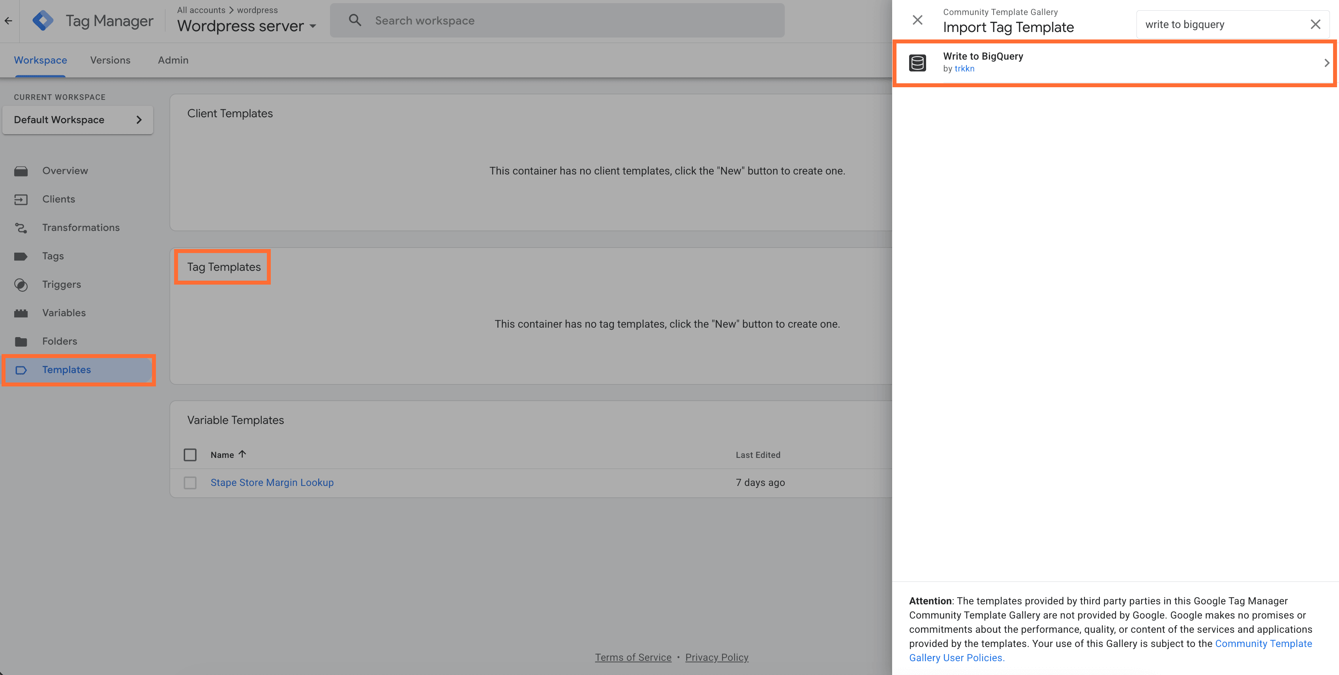Clear the write to bigquery search text
Viewport: 1339px width, 675px height.
point(1316,24)
